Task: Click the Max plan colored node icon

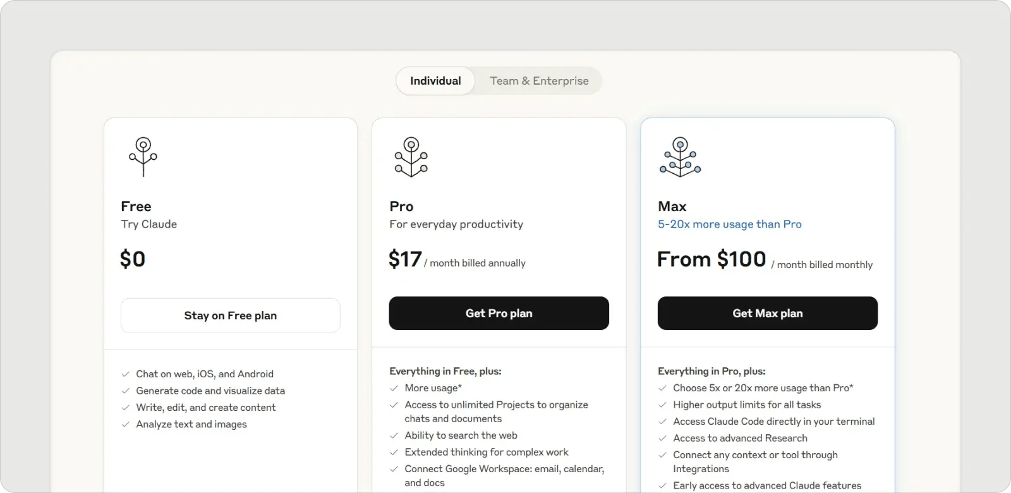Action: (x=681, y=156)
